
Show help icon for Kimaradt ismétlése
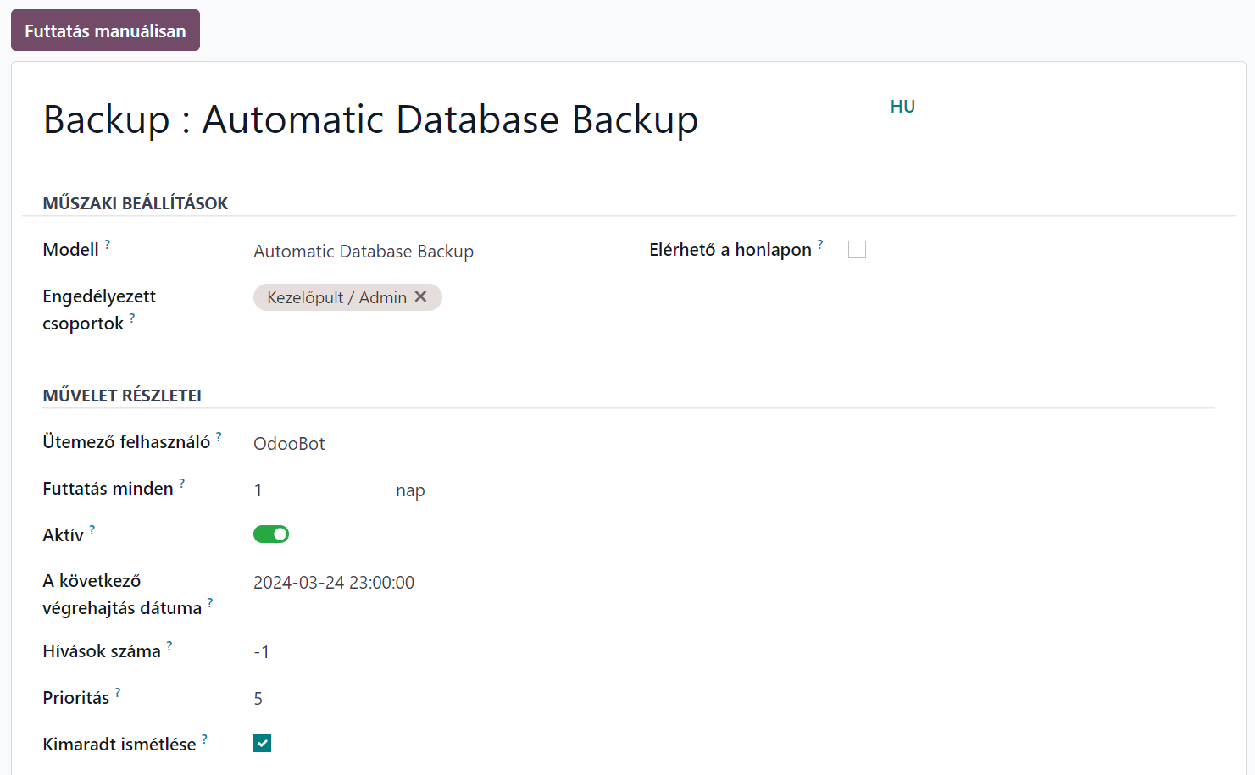click(204, 739)
